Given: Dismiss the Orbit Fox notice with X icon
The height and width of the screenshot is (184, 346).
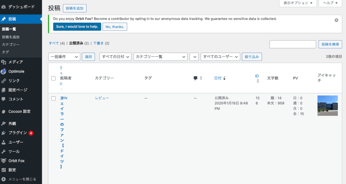Looking at the screenshot, I should (x=336, y=20).
